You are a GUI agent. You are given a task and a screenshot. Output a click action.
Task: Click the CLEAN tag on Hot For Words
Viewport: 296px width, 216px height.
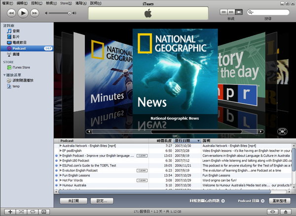[142, 180]
